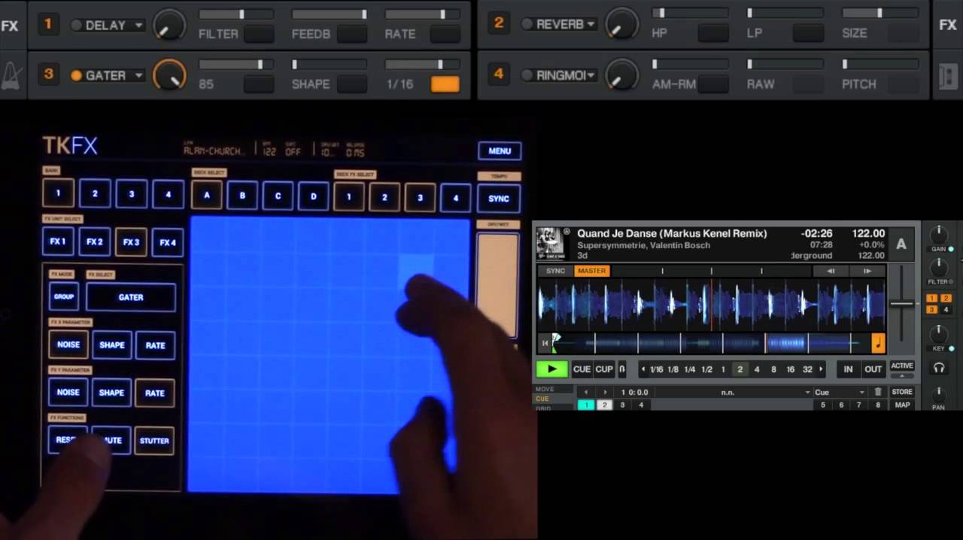Click the Deck A cover art thumbnail
The image size is (963, 540).
tap(550, 244)
